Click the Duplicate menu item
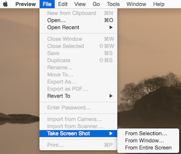181x154 pixels. pyautogui.click(x=78, y=60)
